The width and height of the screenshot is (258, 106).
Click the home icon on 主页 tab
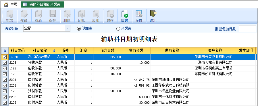pos(6,5)
